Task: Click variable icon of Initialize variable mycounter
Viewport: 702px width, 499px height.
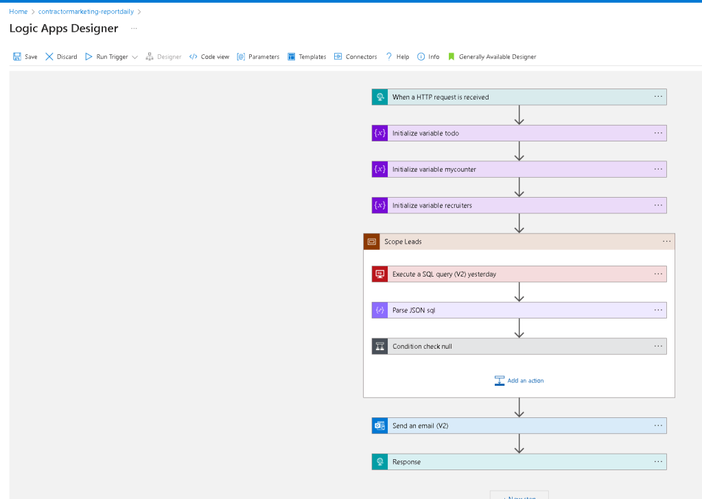Action: 379,170
